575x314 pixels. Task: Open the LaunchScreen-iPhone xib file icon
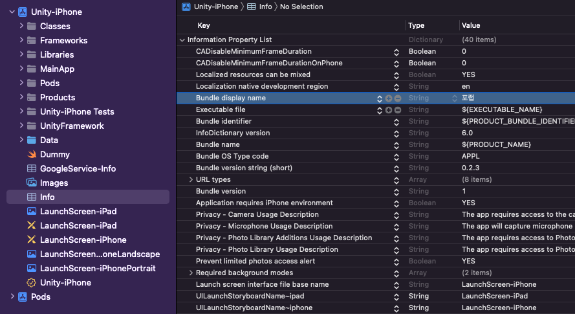pos(32,240)
